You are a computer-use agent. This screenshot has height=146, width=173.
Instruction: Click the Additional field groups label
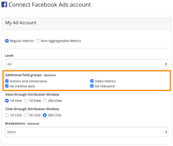23,75
